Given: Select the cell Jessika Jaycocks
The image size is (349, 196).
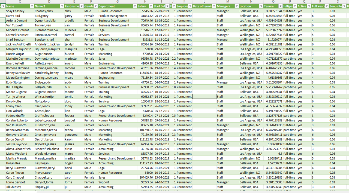Looking at the screenshot, I should coord(20,144).
